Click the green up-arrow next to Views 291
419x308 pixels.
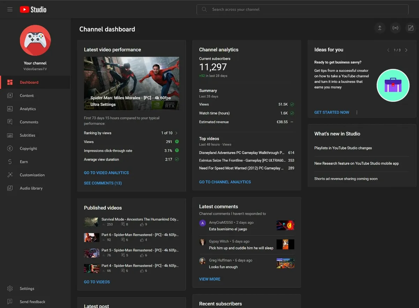point(177,142)
